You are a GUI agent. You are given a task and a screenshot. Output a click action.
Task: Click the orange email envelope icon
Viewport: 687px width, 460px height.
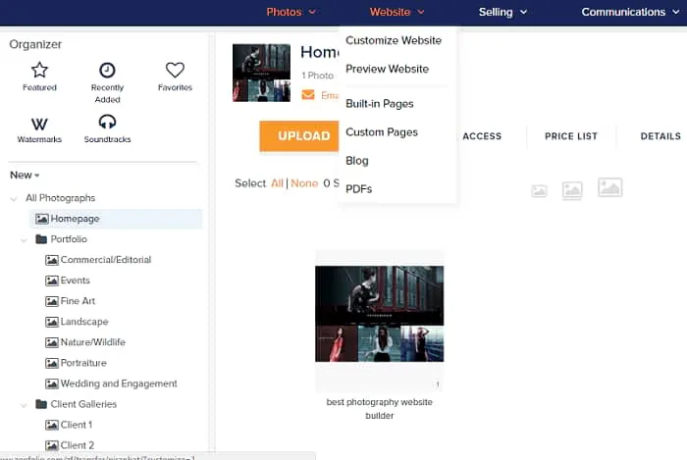click(308, 94)
